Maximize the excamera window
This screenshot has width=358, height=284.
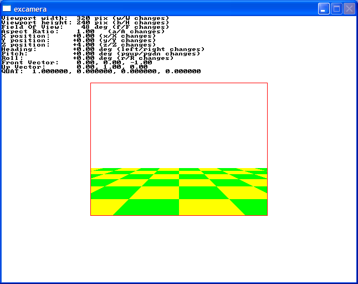(x=336, y=9)
